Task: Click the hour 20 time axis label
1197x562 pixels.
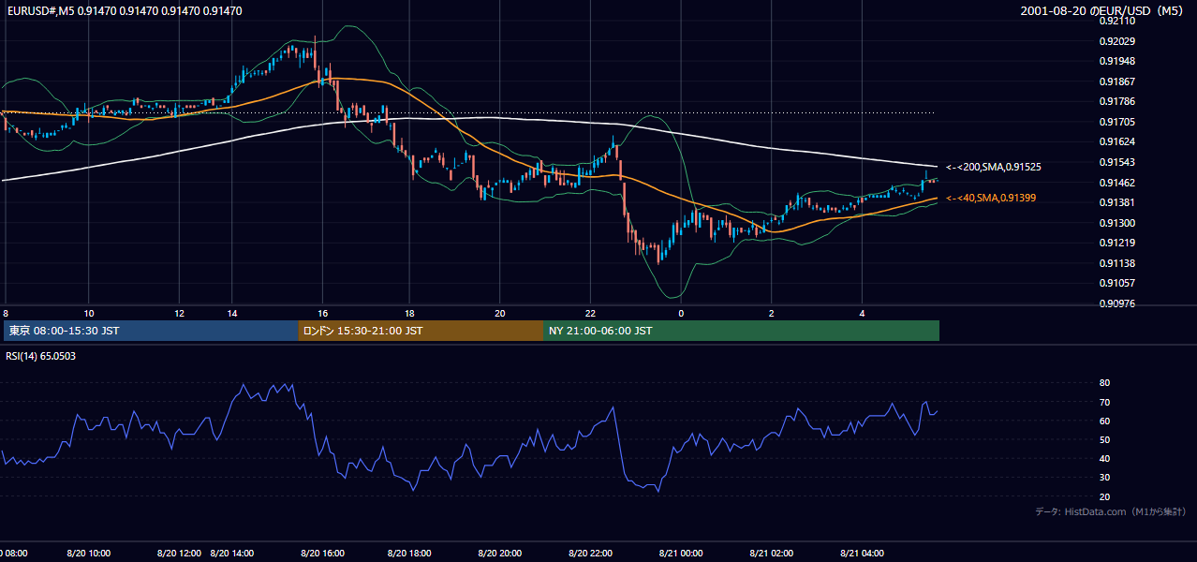Action: 499,313
